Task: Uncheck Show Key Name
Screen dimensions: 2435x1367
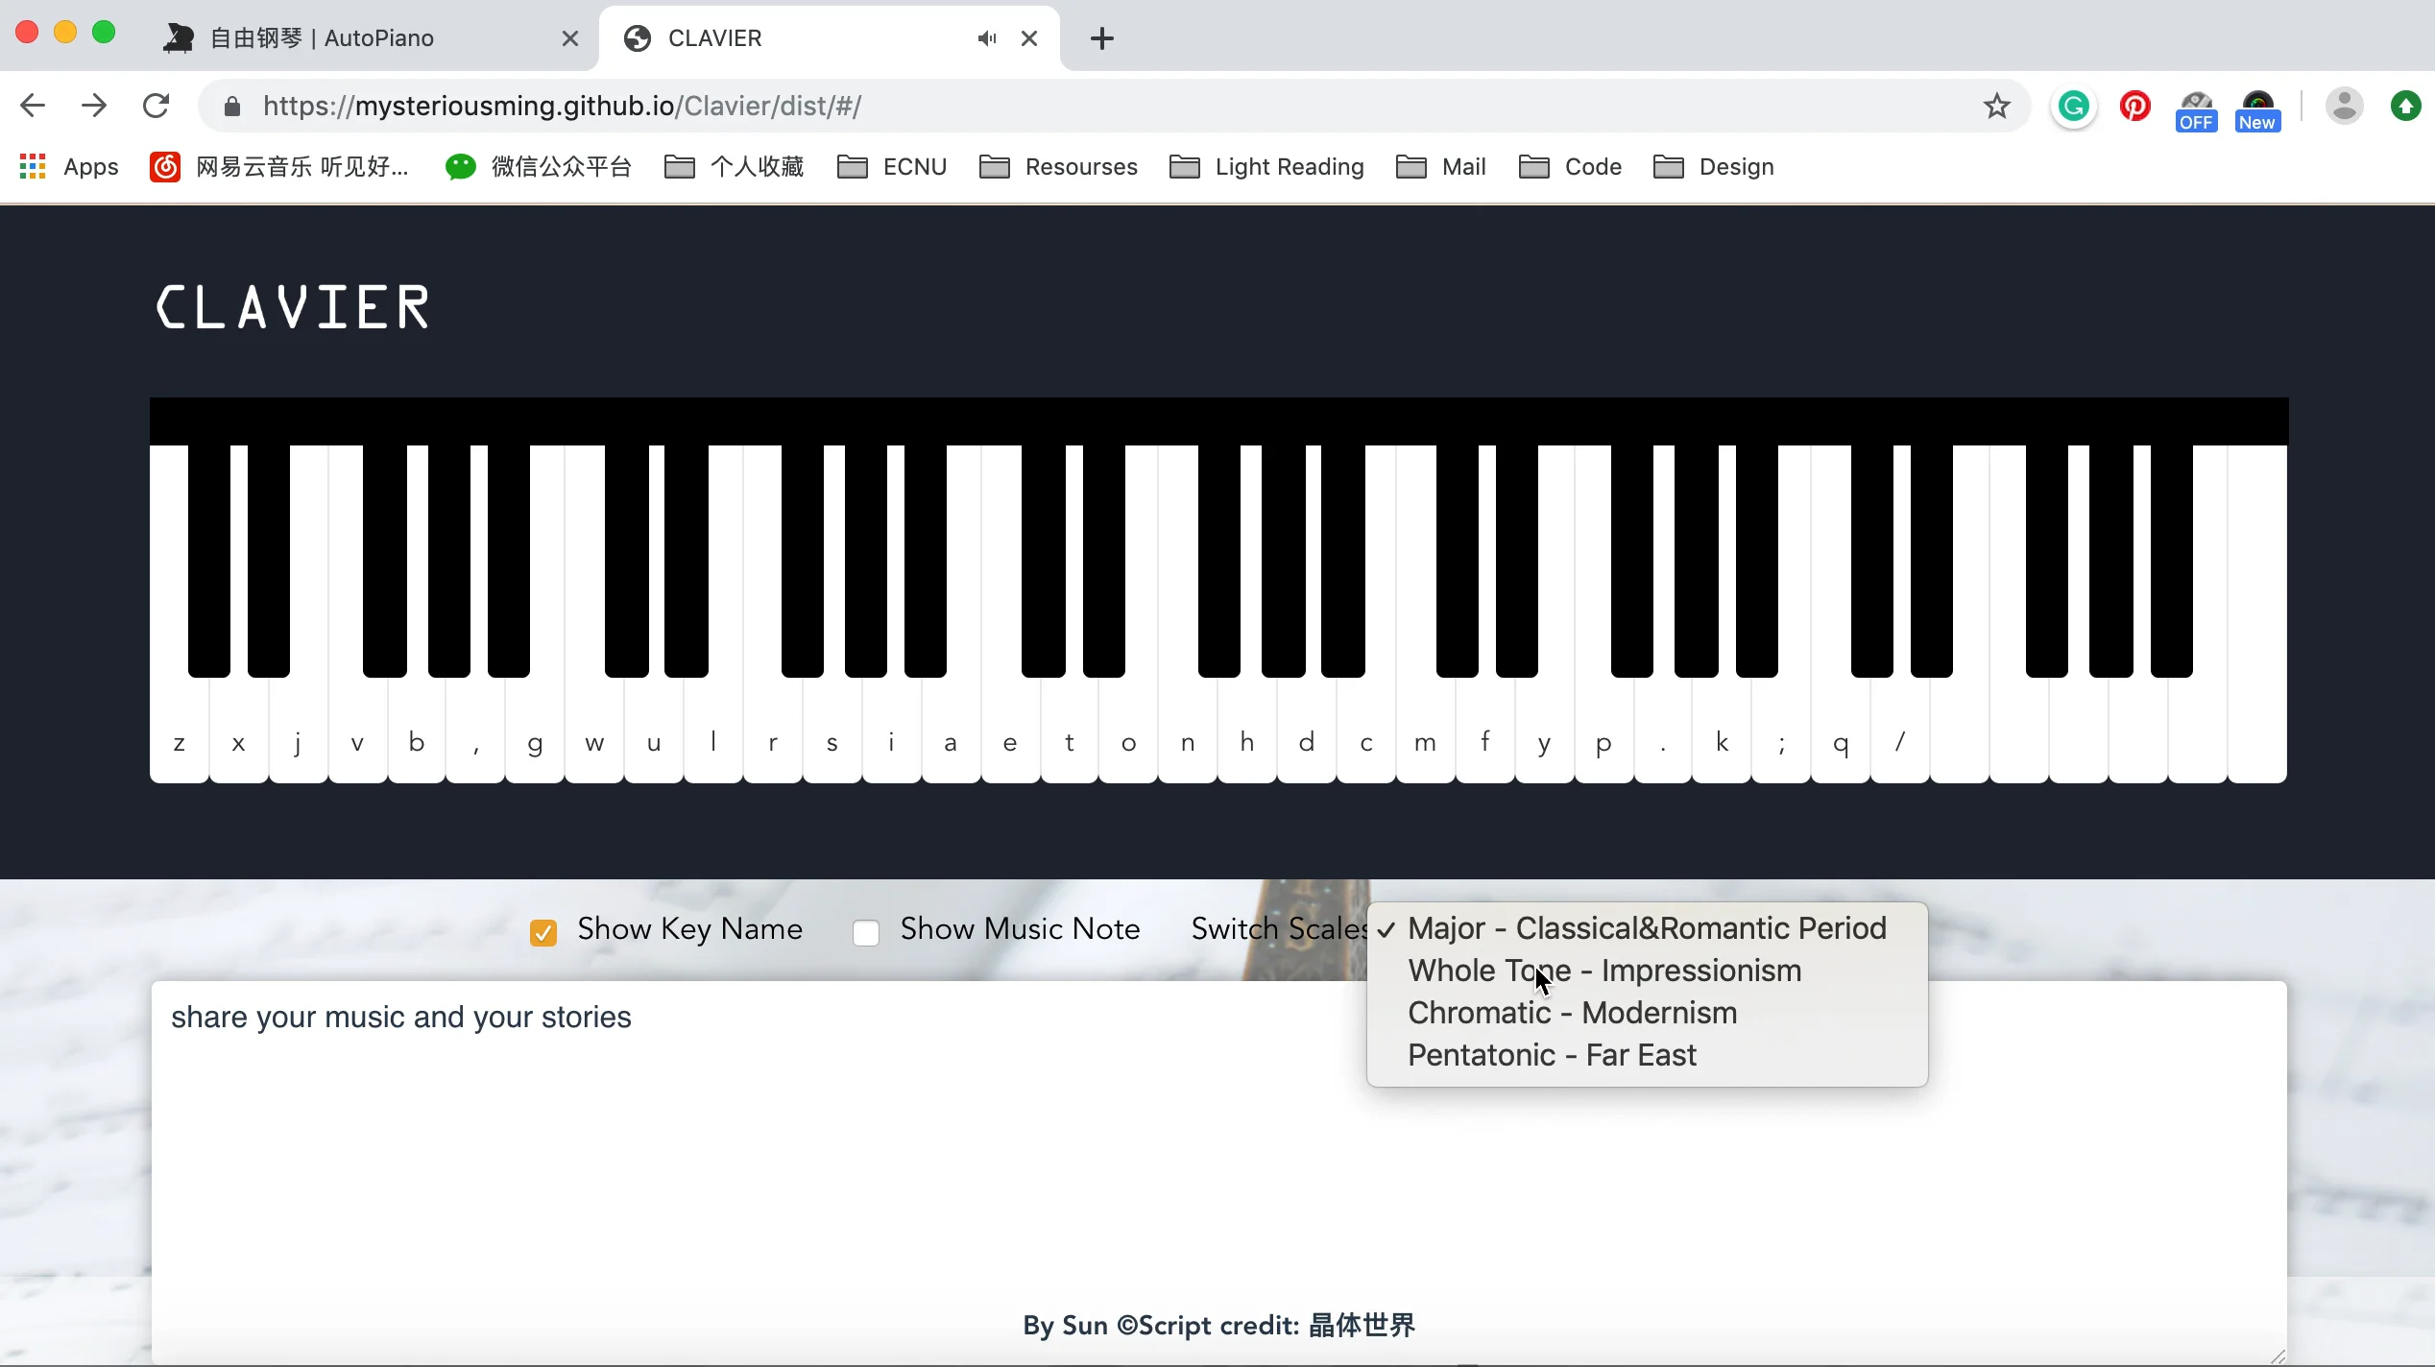Action: (543, 931)
